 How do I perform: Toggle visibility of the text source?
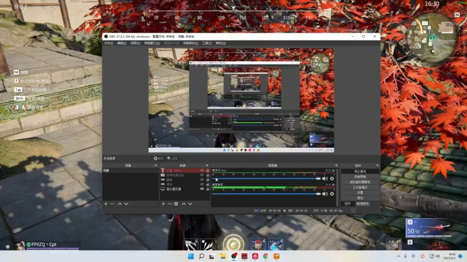202,171
